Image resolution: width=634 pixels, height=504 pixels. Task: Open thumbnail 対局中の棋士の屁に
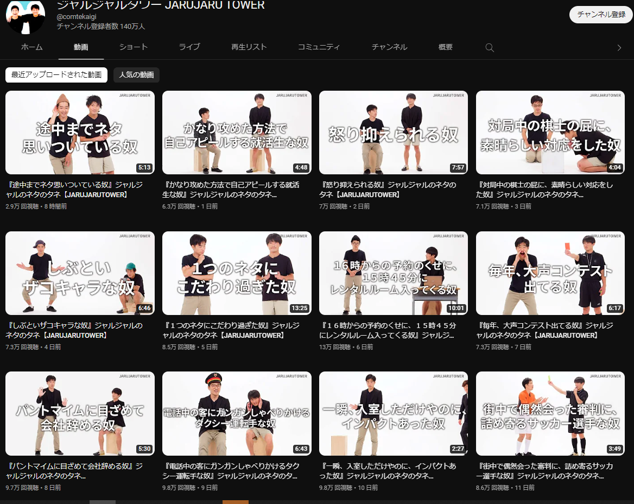pos(550,133)
